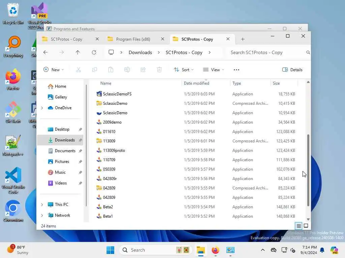Viewport: 345px width, 258px height.
Task: Click the Rename icon in toolbar
Action: coord(127,70)
